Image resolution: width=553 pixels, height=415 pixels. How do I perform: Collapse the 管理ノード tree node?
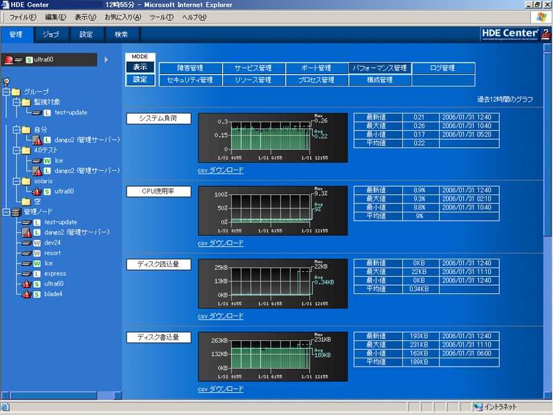6,212
